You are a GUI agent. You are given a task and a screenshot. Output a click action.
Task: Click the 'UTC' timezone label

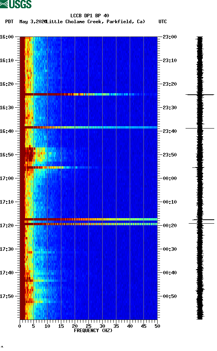click(x=163, y=22)
